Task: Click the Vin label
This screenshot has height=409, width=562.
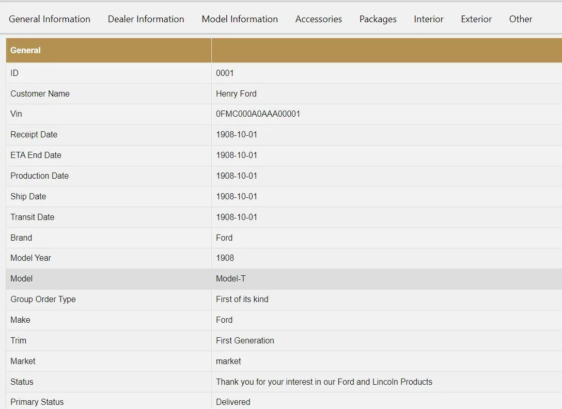Action: click(x=16, y=114)
